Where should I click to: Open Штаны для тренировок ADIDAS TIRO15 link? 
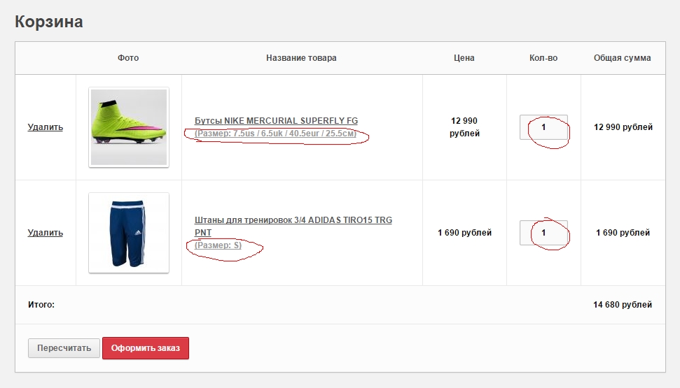(x=293, y=226)
